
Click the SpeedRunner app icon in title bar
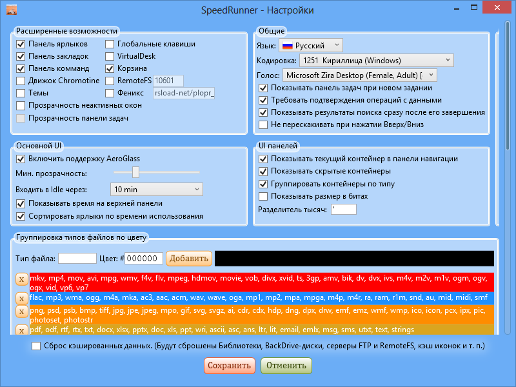click(12, 10)
